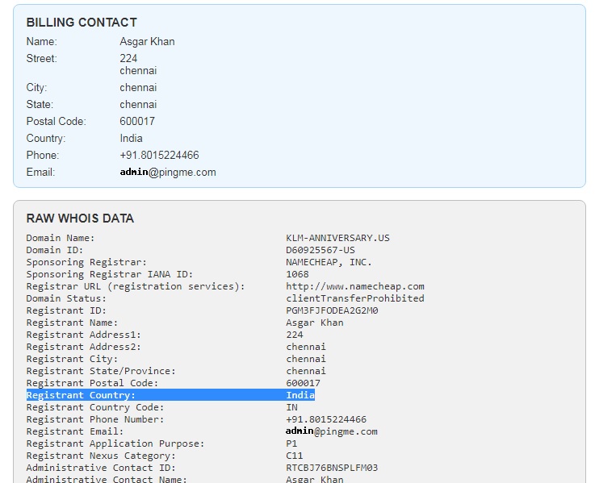Click the BILLING CONTACT heading
Screen dimensions: 595x483
tap(82, 23)
